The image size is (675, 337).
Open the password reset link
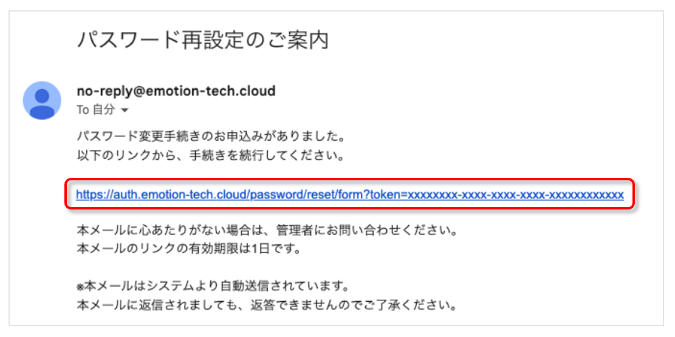click(349, 195)
